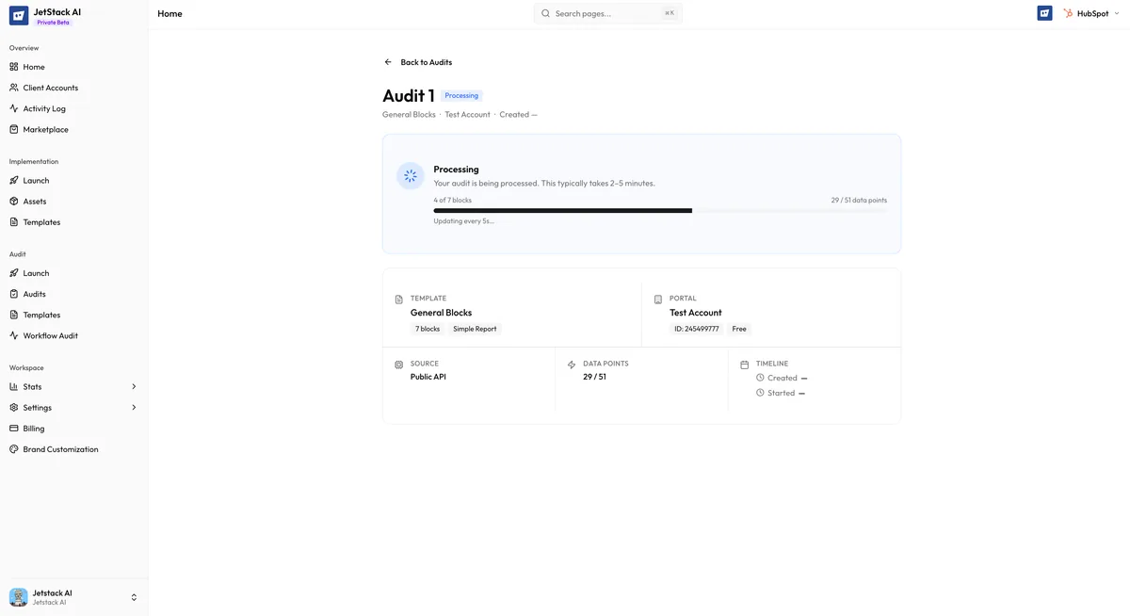Expand the Stats section chevron

point(133,386)
